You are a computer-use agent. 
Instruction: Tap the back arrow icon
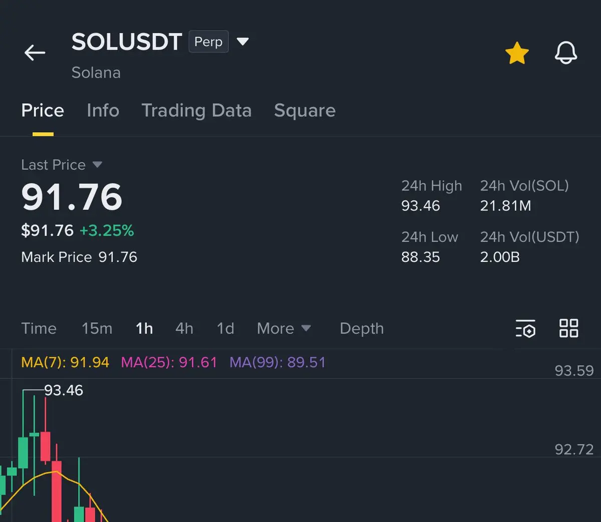coord(35,53)
